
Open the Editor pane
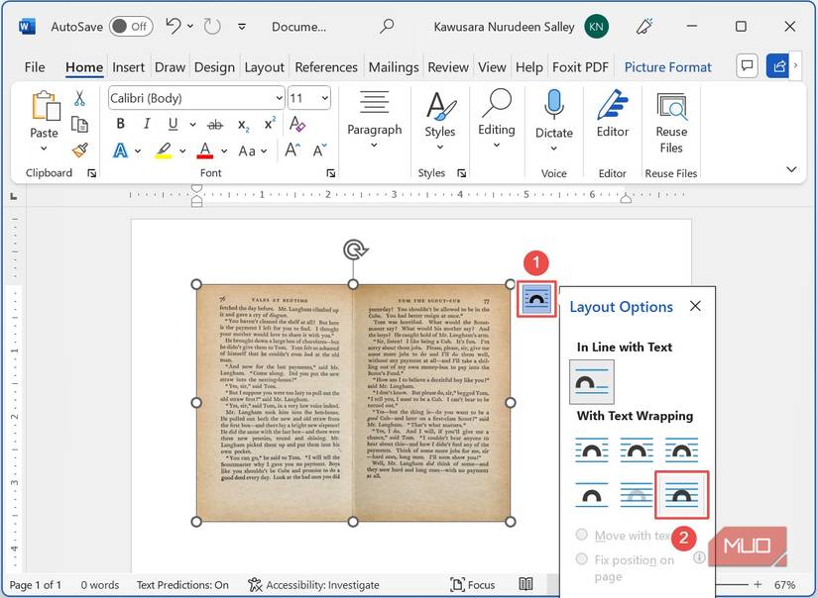click(x=612, y=117)
